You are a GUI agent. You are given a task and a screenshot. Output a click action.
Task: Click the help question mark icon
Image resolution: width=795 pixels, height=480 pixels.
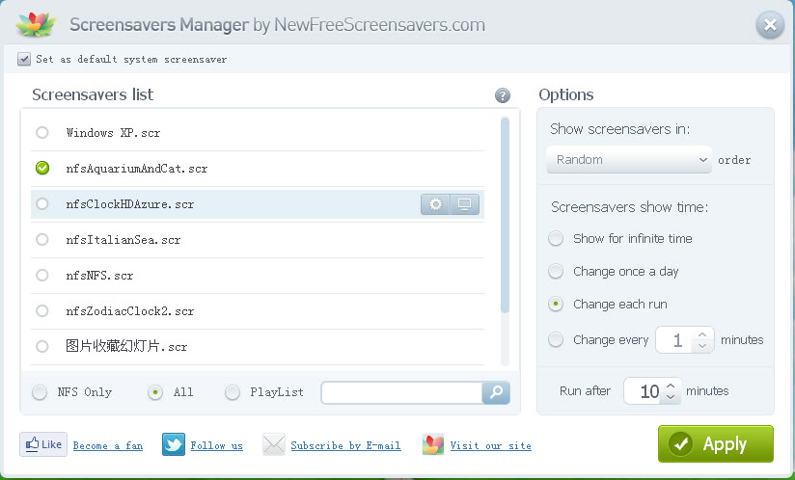click(503, 95)
